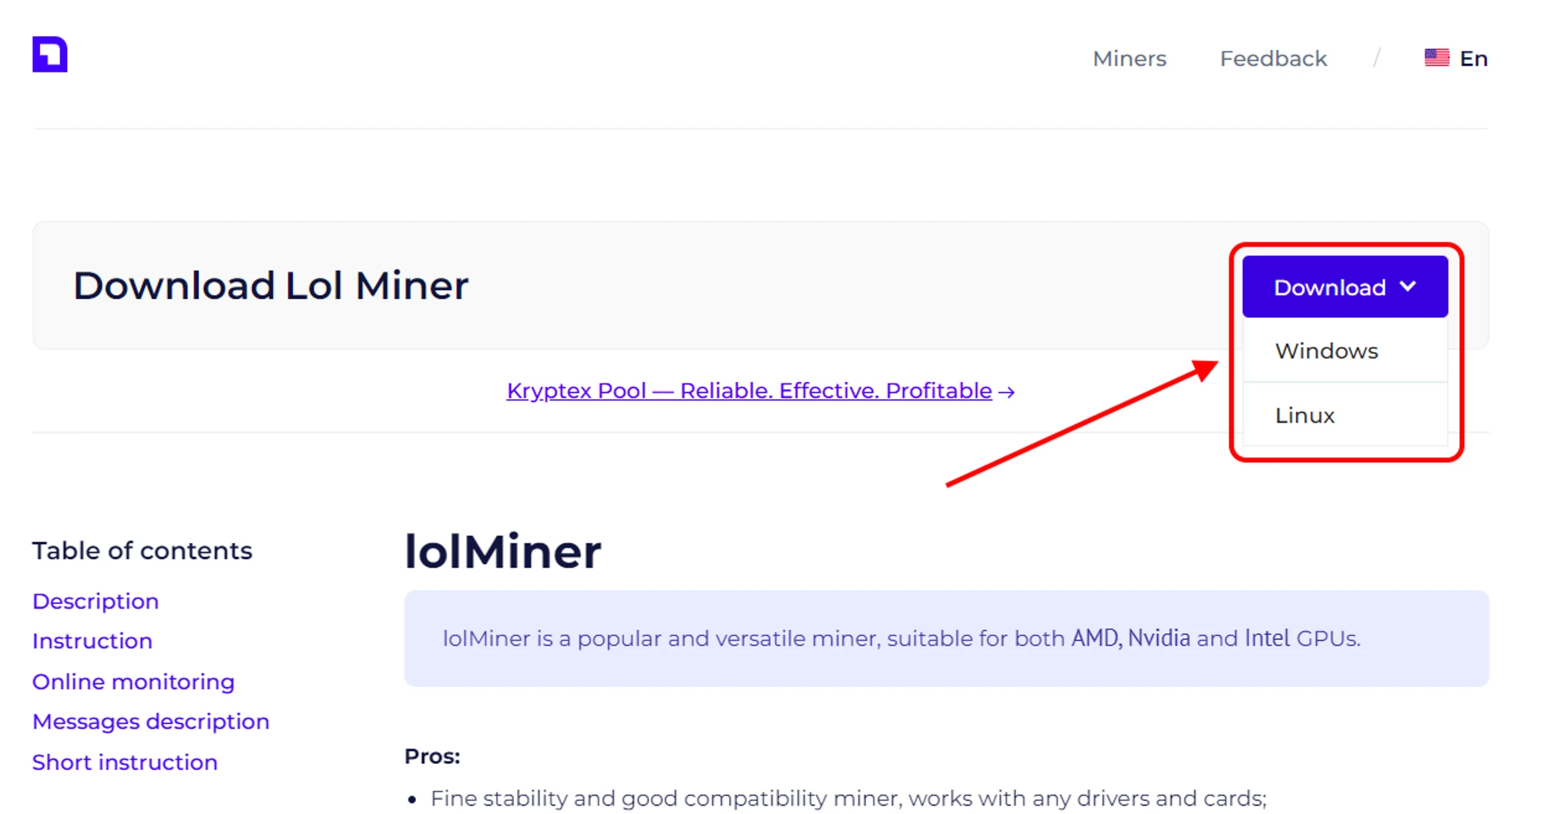Jump to Description in table of contents
Screen dimensions: 1541x814
96,601
